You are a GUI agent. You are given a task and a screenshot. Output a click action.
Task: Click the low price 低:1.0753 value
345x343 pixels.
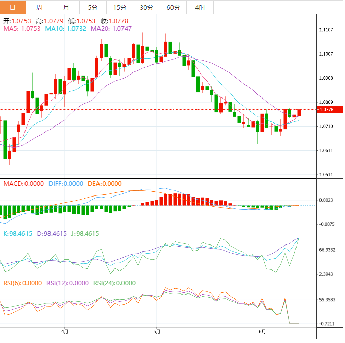(x=82, y=21)
